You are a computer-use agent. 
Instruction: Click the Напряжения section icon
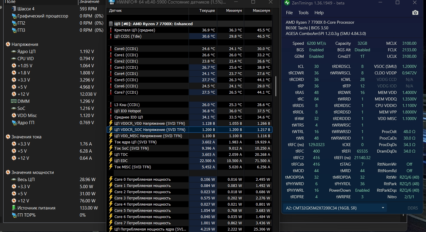click(8, 44)
